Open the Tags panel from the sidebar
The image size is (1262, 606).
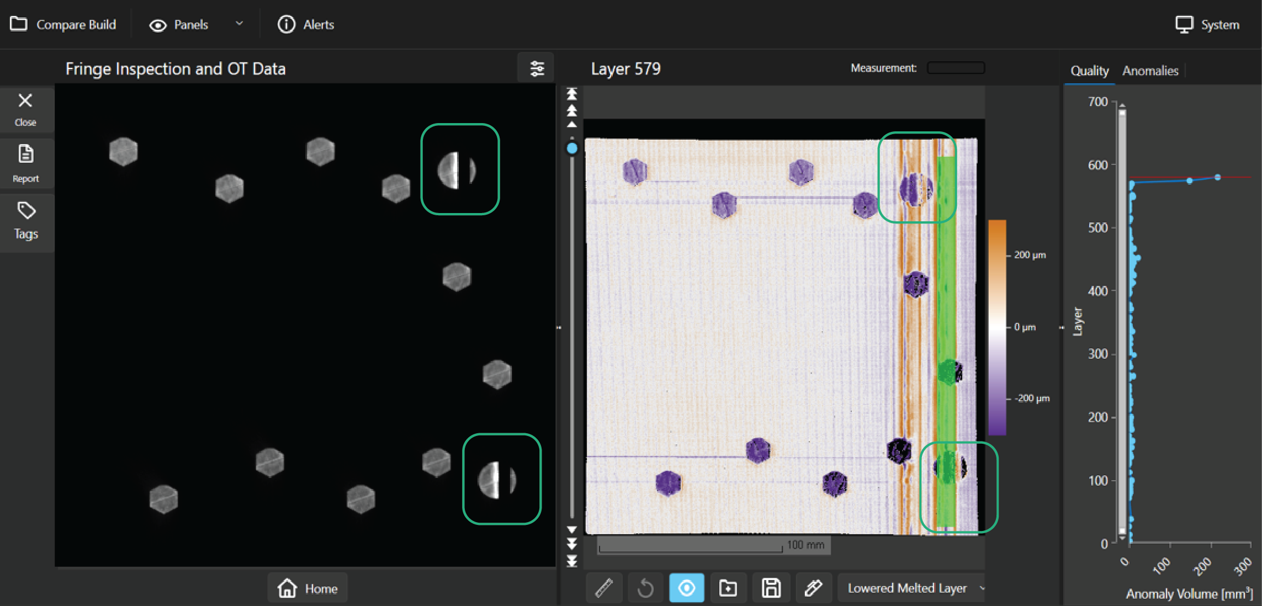coord(25,221)
